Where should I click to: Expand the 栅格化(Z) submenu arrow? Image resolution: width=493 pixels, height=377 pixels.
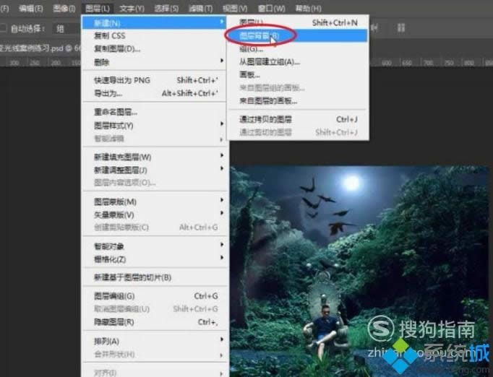(x=222, y=258)
